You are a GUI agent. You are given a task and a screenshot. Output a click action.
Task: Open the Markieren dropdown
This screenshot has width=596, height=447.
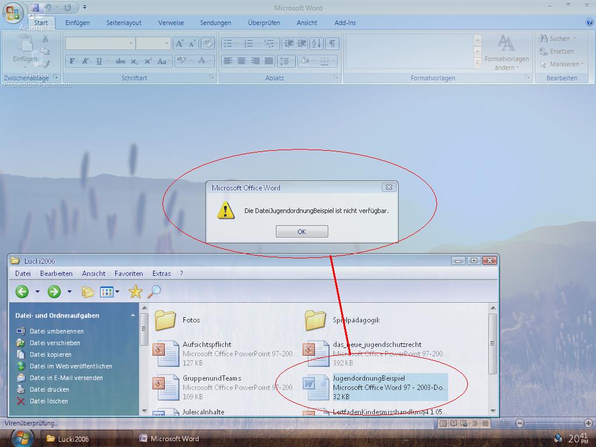562,64
